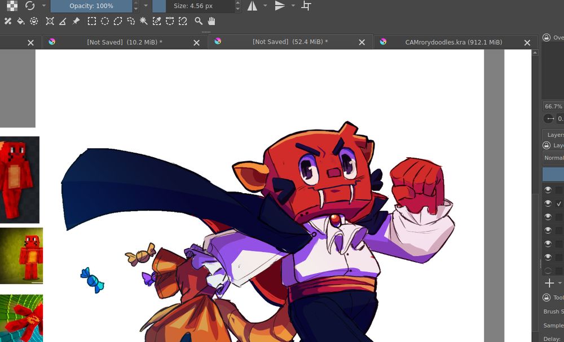The width and height of the screenshot is (564, 342).
Task: Hide the fifth layer using eye icon
Action: 548,243
